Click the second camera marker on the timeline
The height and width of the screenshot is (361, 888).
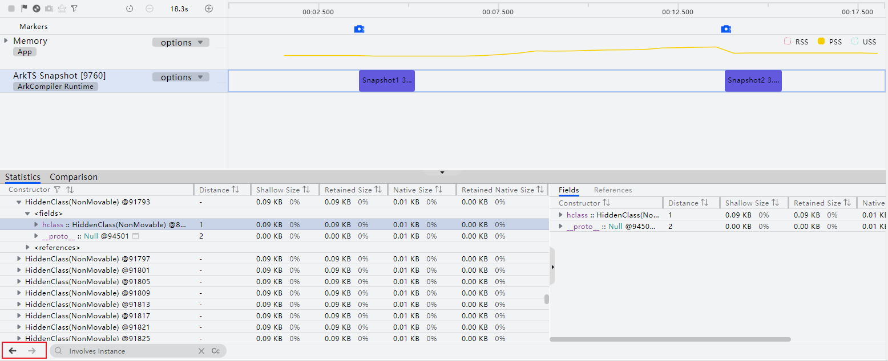(726, 29)
